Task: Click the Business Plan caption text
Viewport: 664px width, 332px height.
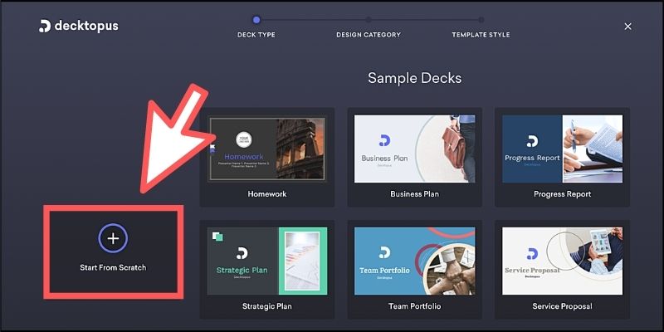Action: pos(414,194)
